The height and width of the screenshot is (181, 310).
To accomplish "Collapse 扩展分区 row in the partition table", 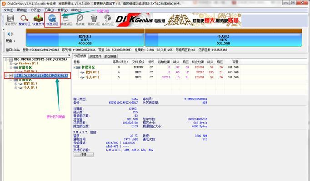I will click(x=75, y=67).
